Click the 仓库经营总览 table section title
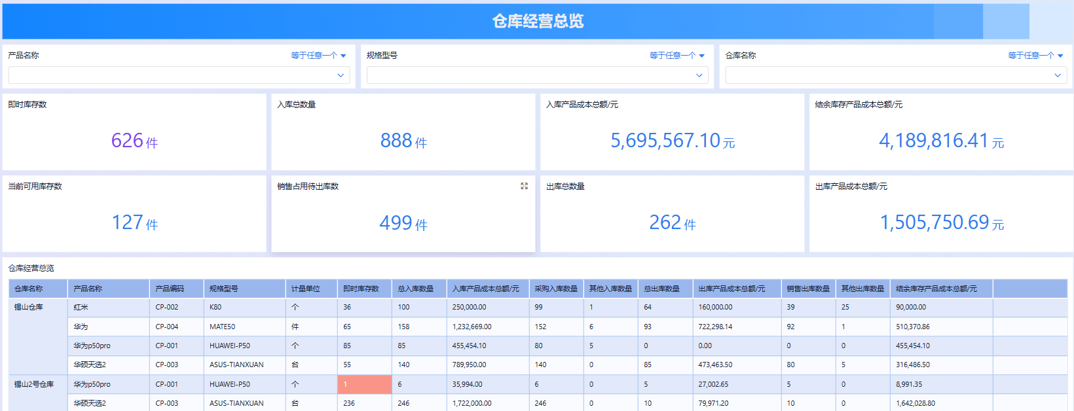The image size is (1074, 411). tap(31, 268)
